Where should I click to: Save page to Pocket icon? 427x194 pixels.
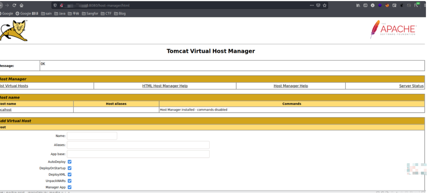click(318, 5)
